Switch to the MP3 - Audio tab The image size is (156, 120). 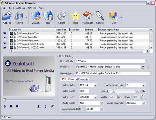(x=82, y=79)
